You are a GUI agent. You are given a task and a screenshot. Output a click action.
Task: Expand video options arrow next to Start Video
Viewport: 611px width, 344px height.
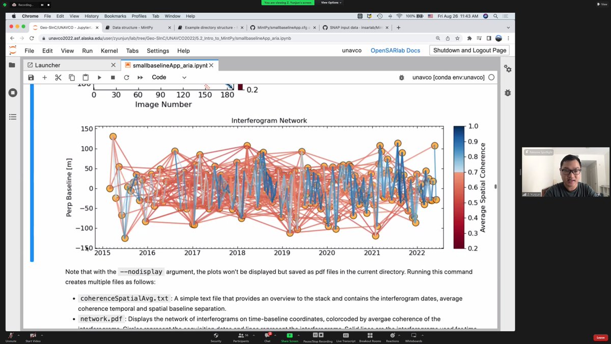(x=42, y=335)
